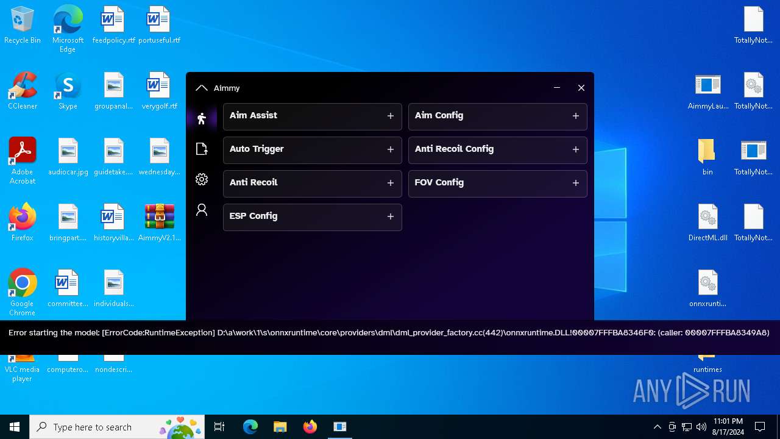Select the committee document on desktop

(x=68, y=289)
